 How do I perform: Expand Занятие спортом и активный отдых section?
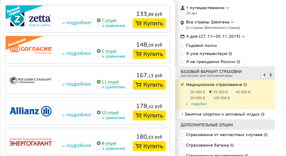tap(222, 114)
